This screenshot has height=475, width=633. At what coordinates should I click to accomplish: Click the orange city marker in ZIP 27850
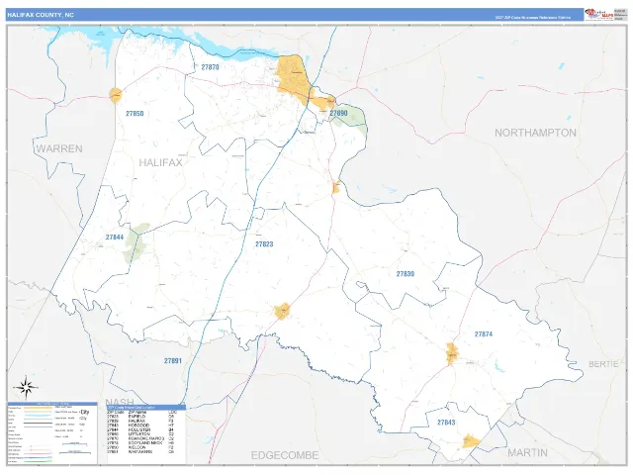(x=116, y=95)
